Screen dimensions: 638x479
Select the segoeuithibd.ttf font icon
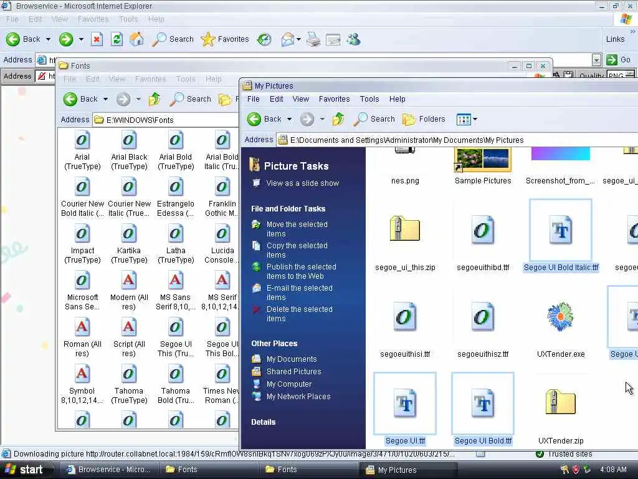(x=483, y=230)
